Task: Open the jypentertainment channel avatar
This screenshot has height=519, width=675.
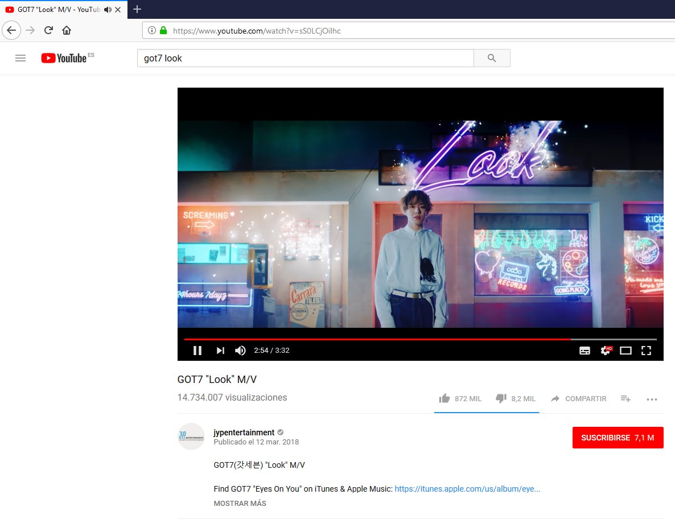Action: pyautogui.click(x=191, y=436)
